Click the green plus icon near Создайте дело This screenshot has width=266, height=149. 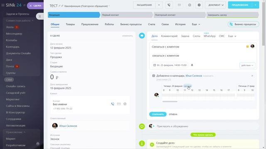click(152, 144)
